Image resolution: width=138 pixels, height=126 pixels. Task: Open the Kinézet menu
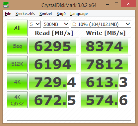(x=46, y=14)
